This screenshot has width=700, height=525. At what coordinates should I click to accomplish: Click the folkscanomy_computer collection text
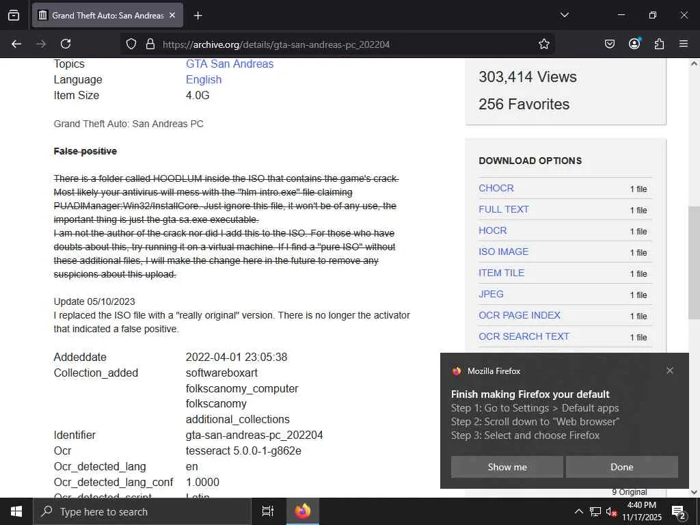[x=242, y=388]
